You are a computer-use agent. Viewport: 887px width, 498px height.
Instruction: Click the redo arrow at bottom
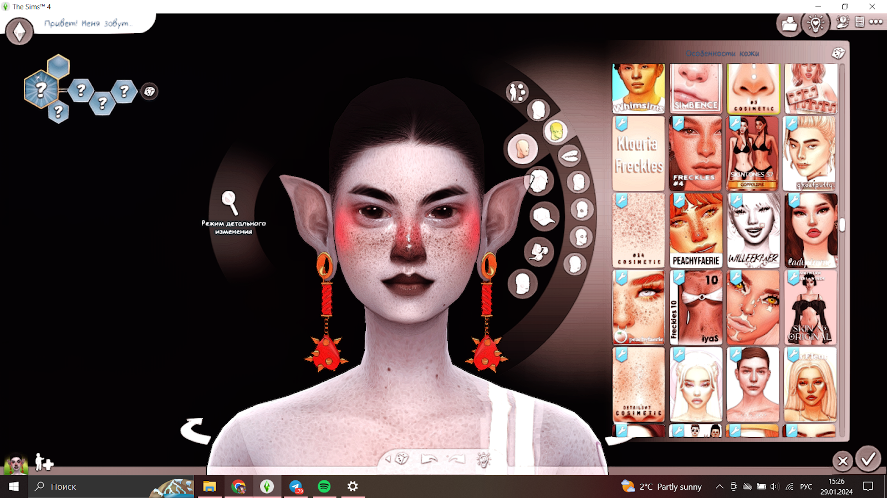(x=456, y=459)
